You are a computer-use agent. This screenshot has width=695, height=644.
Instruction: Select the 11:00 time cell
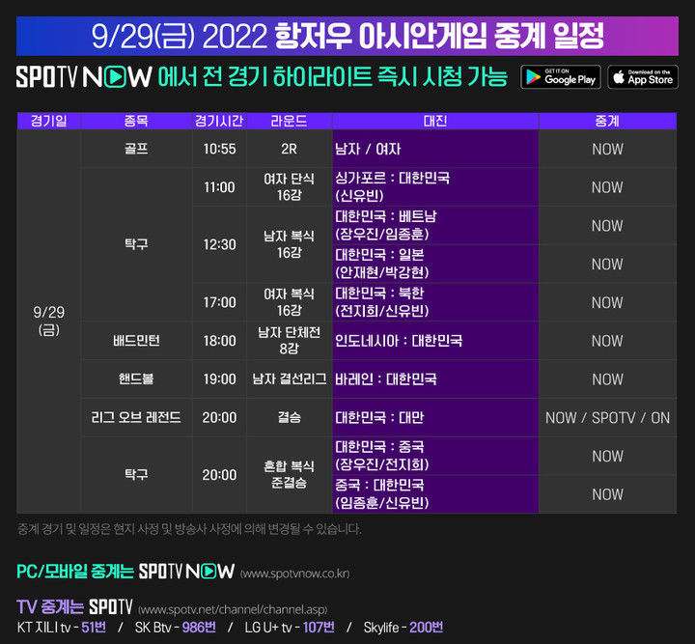pos(219,187)
